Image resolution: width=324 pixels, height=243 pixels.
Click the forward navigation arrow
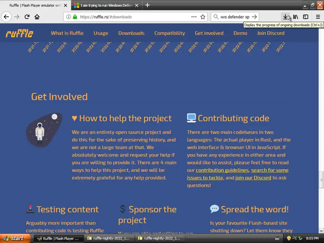coord(17,17)
